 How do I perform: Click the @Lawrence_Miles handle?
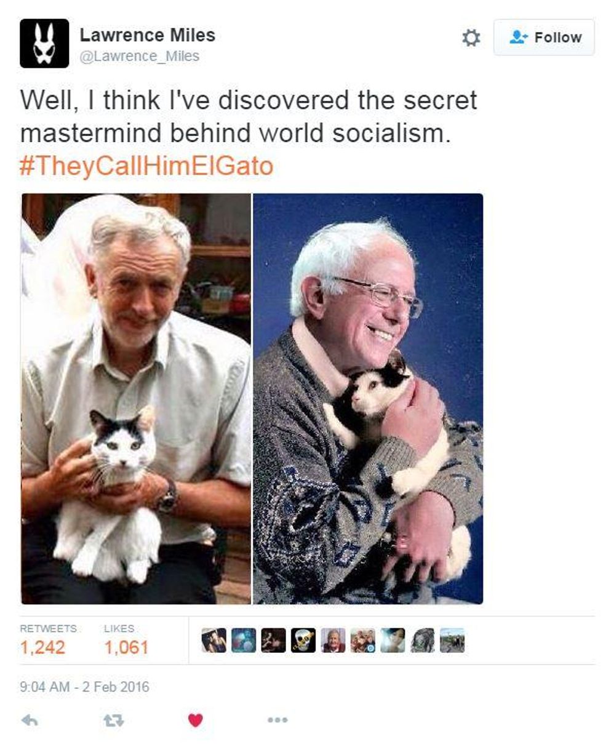click(140, 56)
